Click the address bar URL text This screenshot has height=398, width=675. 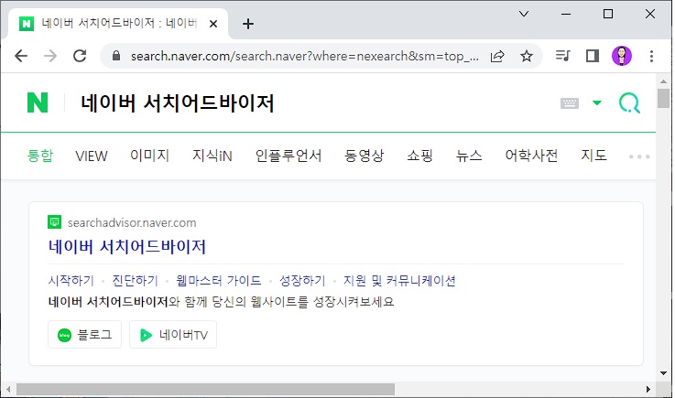click(304, 56)
